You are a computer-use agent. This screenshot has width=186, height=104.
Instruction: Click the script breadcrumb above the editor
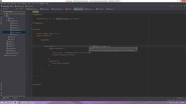click(35, 12)
